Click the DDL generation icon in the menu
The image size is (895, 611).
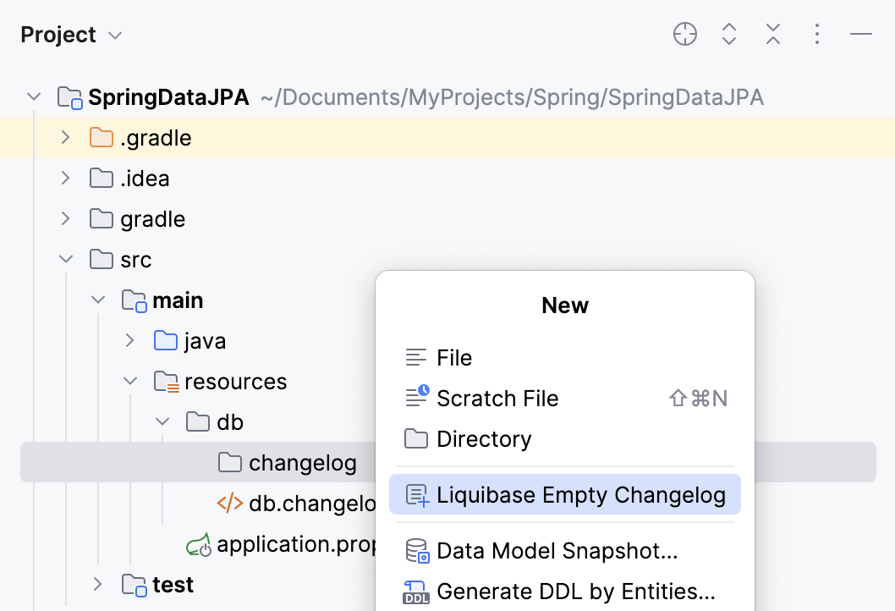[x=415, y=591]
